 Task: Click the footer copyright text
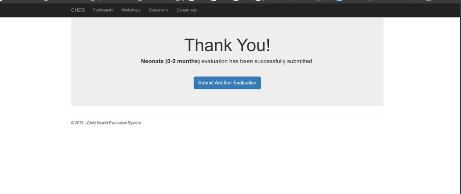coord(106,123)
